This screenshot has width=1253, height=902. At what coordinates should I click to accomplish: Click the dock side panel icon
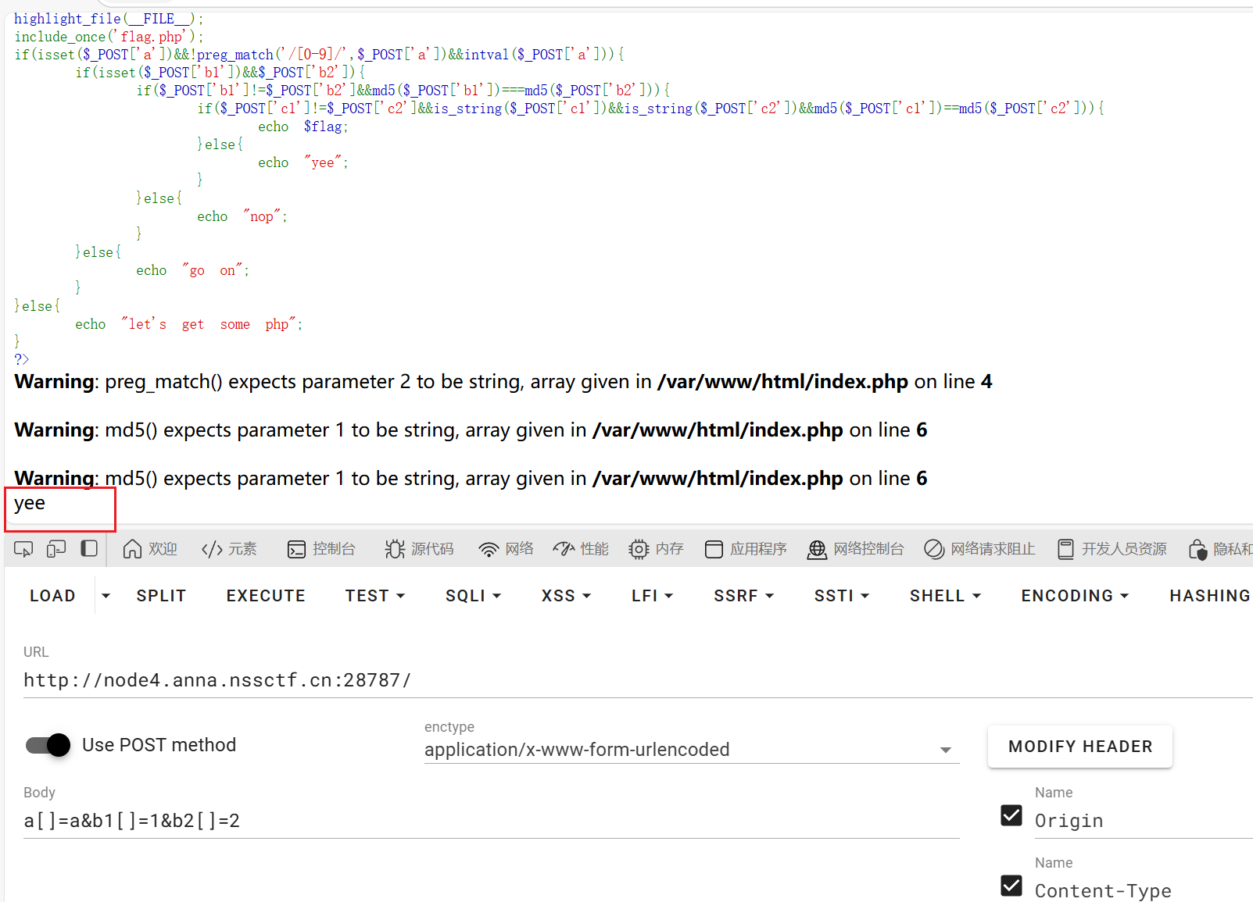[x=89, y=549]
